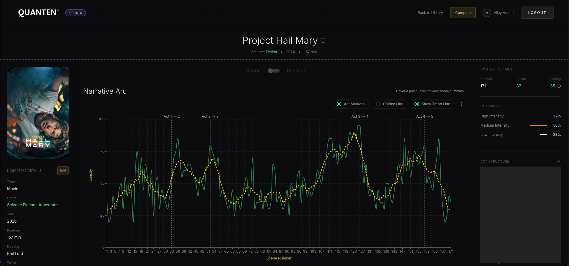Image resolution: width=569 pixels, height=266 pixels.
Task: Select the Science Fiction genre link under title
Action: tap(264, 52)
